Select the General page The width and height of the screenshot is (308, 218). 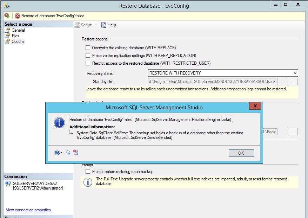coord(18,30)
